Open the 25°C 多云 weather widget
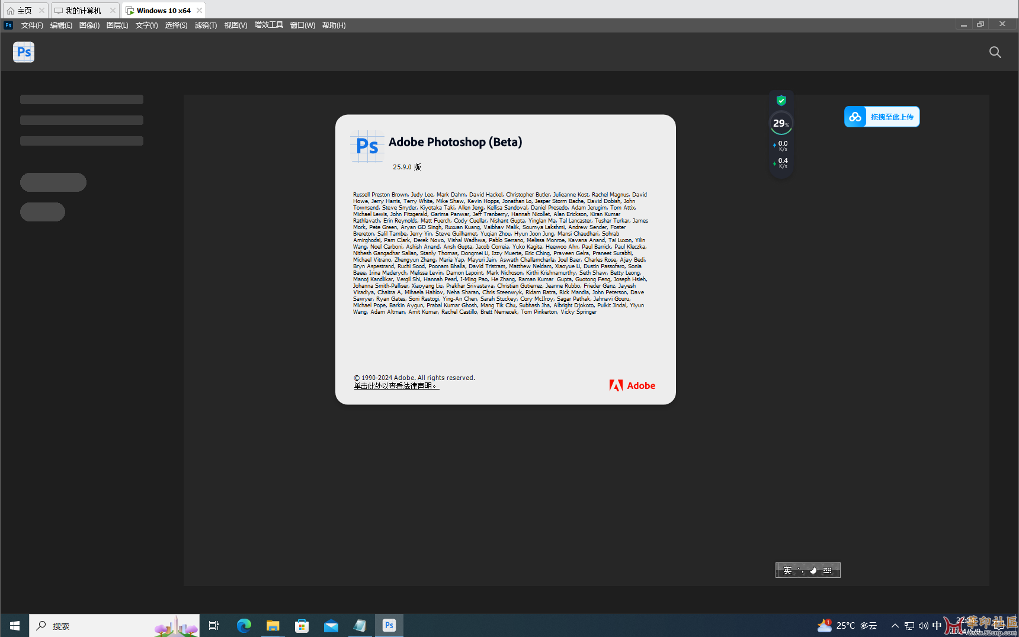 847,626
